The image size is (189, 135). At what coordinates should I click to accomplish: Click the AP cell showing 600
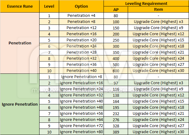coord(116,70)
